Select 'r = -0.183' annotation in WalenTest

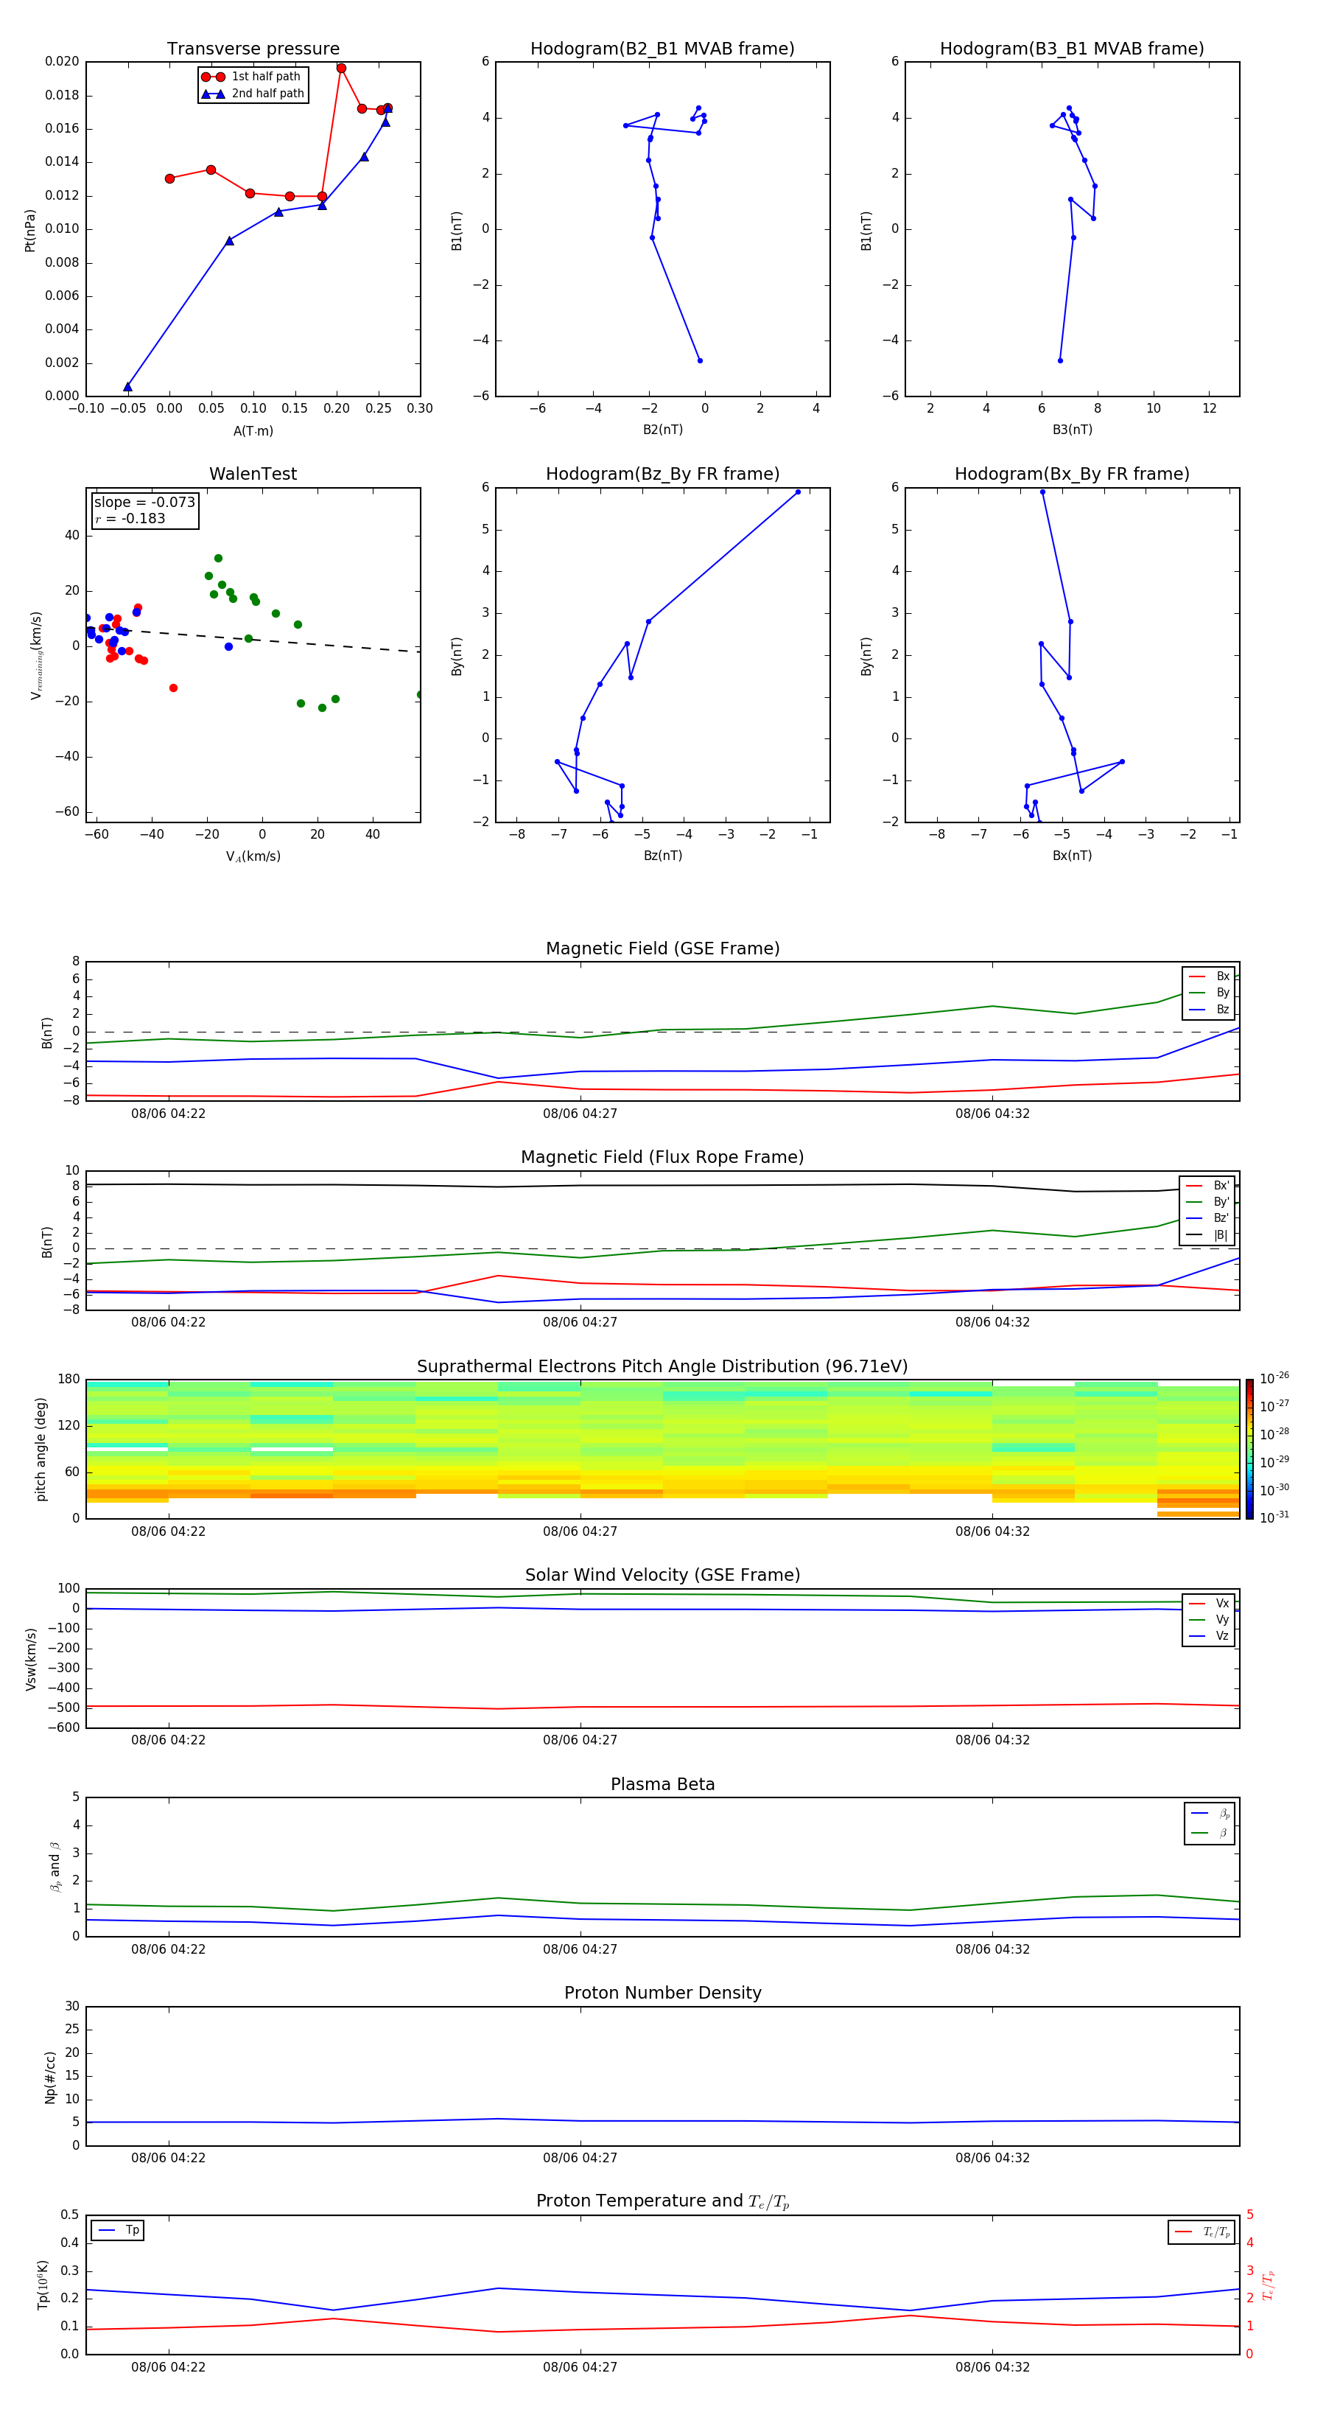pos(130,518)
